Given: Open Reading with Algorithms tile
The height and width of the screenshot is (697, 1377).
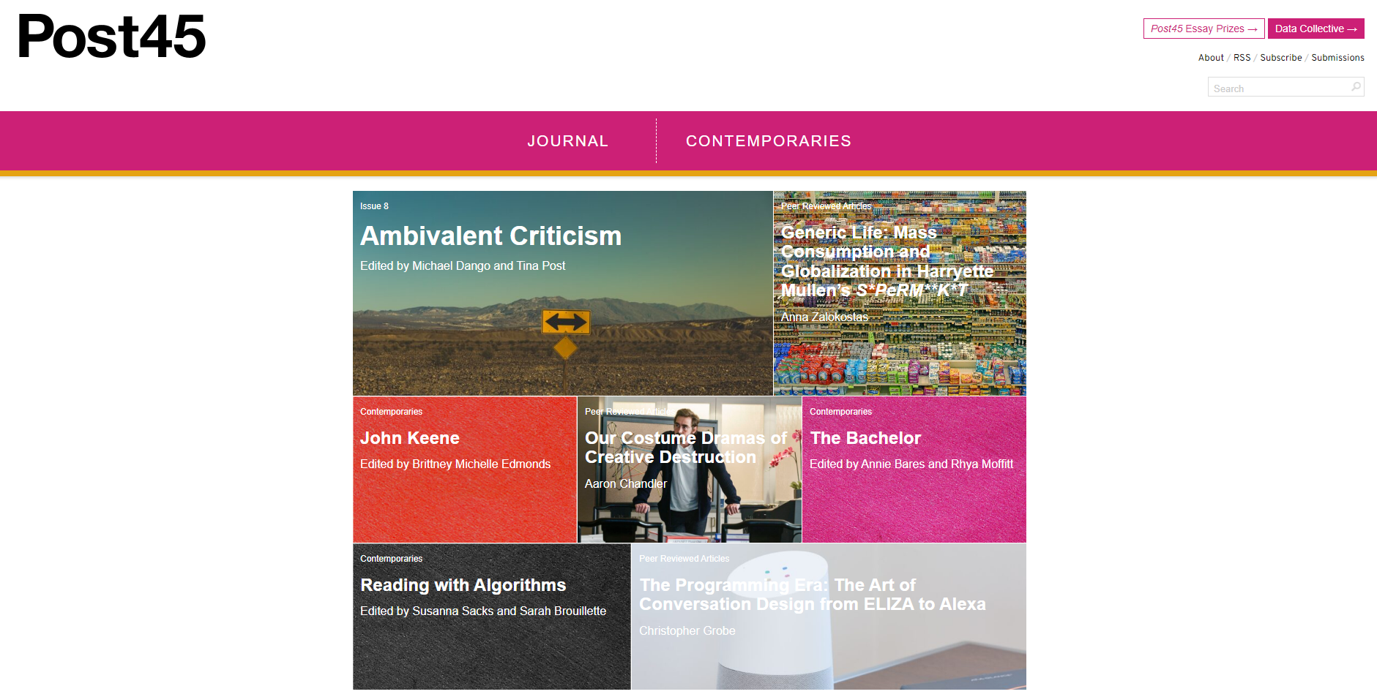Looking at the screenshot, I should (x=492, y=617).
